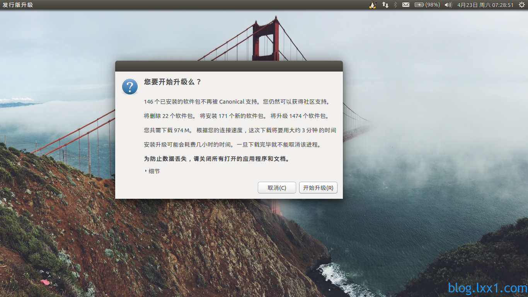Click the Cancel (取消) button
Image resolution: width=528 pixels, height=297 pixels.
[277, 188]
